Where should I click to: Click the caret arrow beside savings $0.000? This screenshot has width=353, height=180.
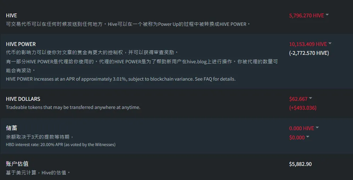click(308, 137)
